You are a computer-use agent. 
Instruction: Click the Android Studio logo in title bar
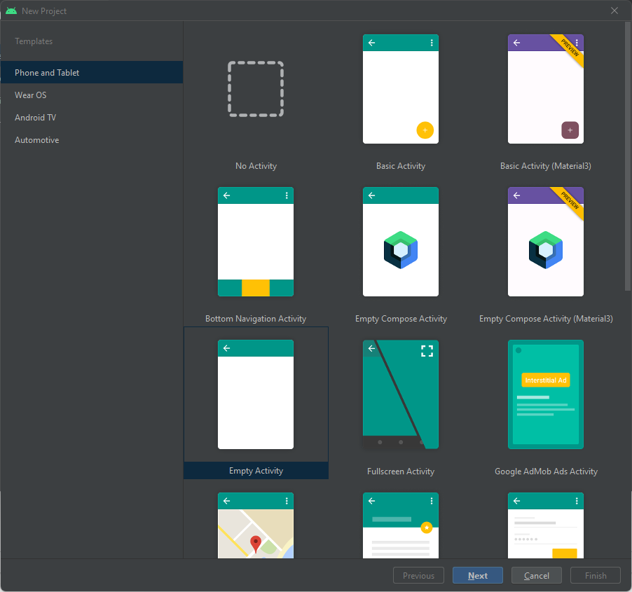click(11, 11)
